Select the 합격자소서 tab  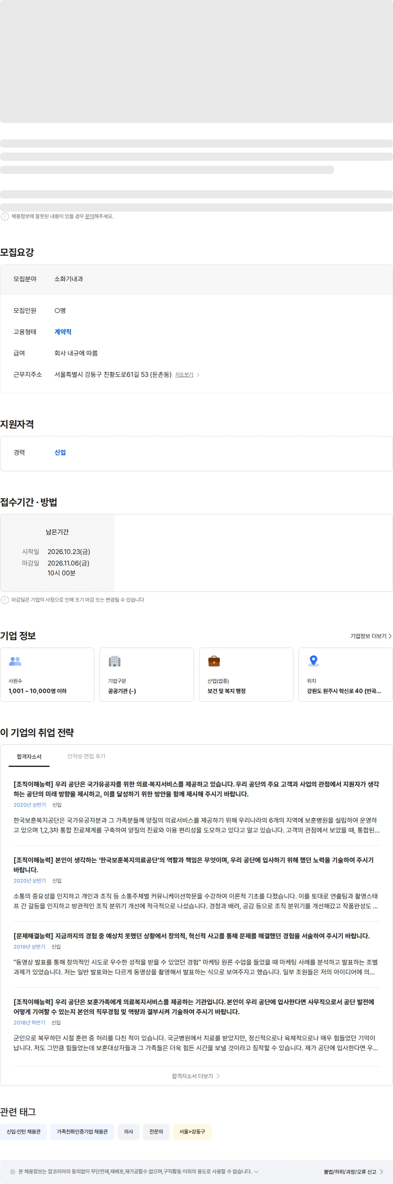point(29,757)
